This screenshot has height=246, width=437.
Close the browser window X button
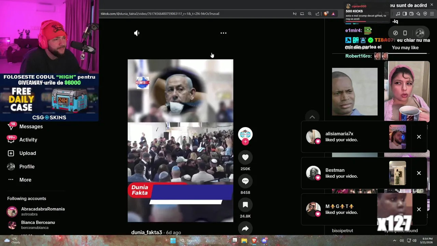coord(432,4)
